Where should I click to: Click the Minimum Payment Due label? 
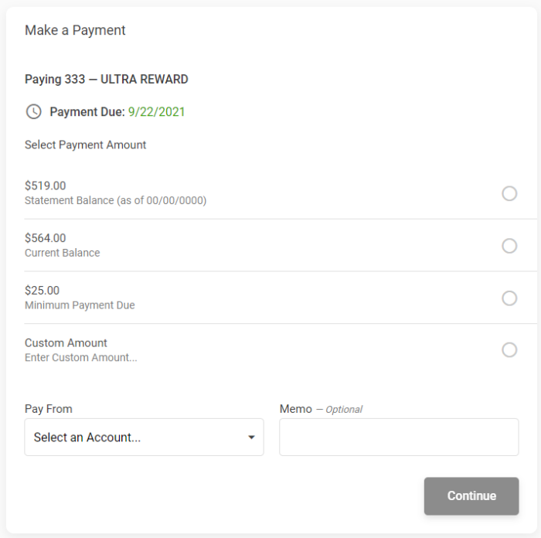[x=80, y=305]
